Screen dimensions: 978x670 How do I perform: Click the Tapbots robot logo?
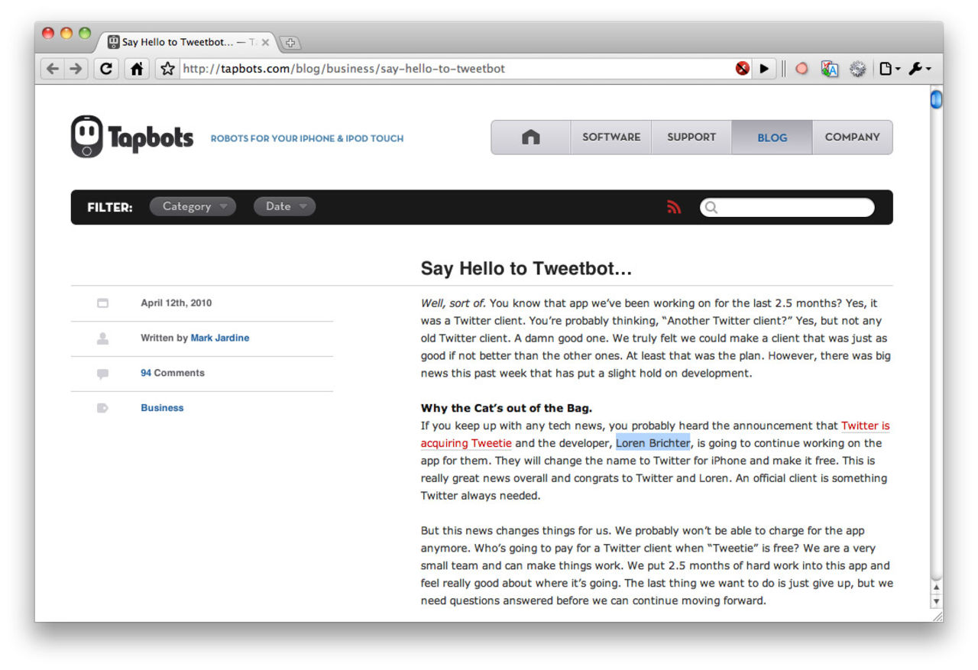87,137
